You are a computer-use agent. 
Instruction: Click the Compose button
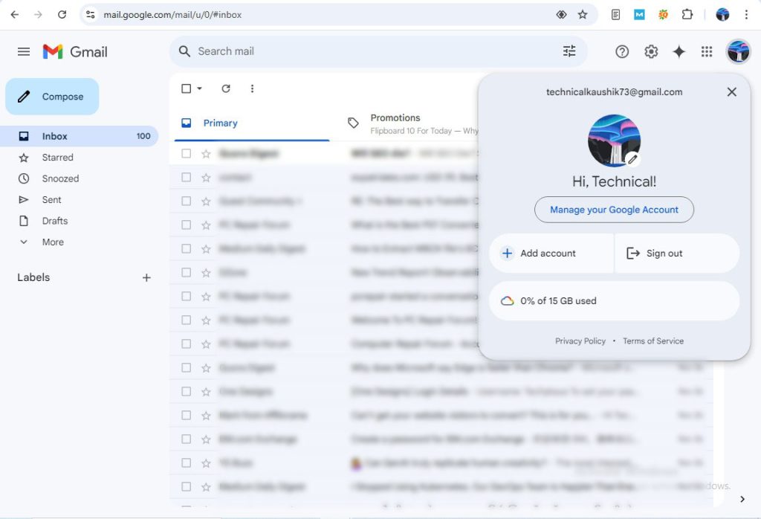[x=53, y=97]
